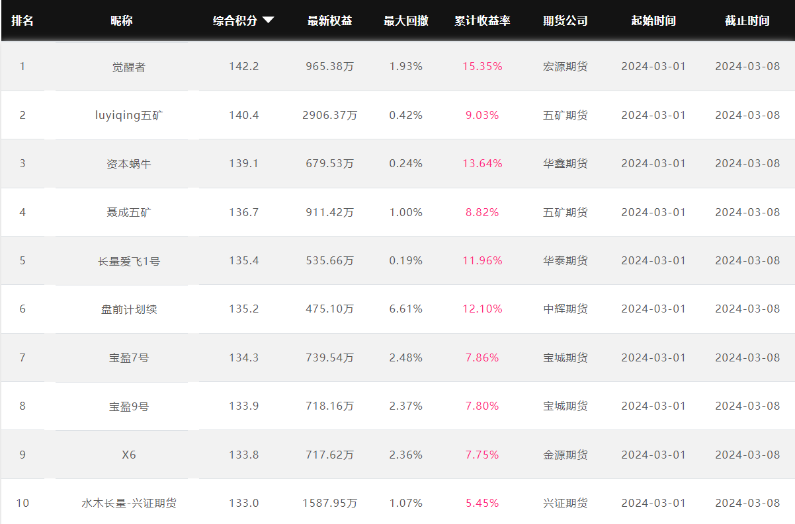
Task: Click rank number 6 cell
Action: pyautogui.click(x=22, y=309)
